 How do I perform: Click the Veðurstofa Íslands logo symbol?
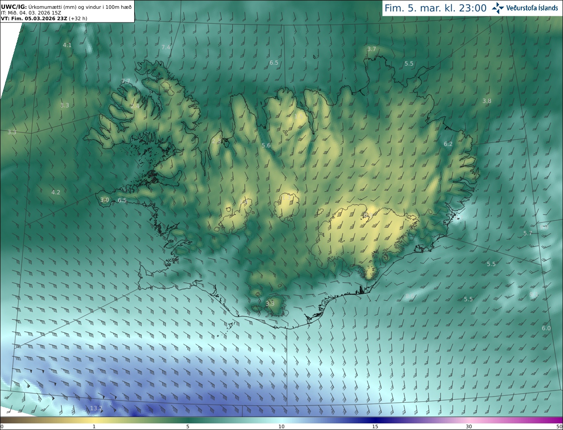point(498,8)
